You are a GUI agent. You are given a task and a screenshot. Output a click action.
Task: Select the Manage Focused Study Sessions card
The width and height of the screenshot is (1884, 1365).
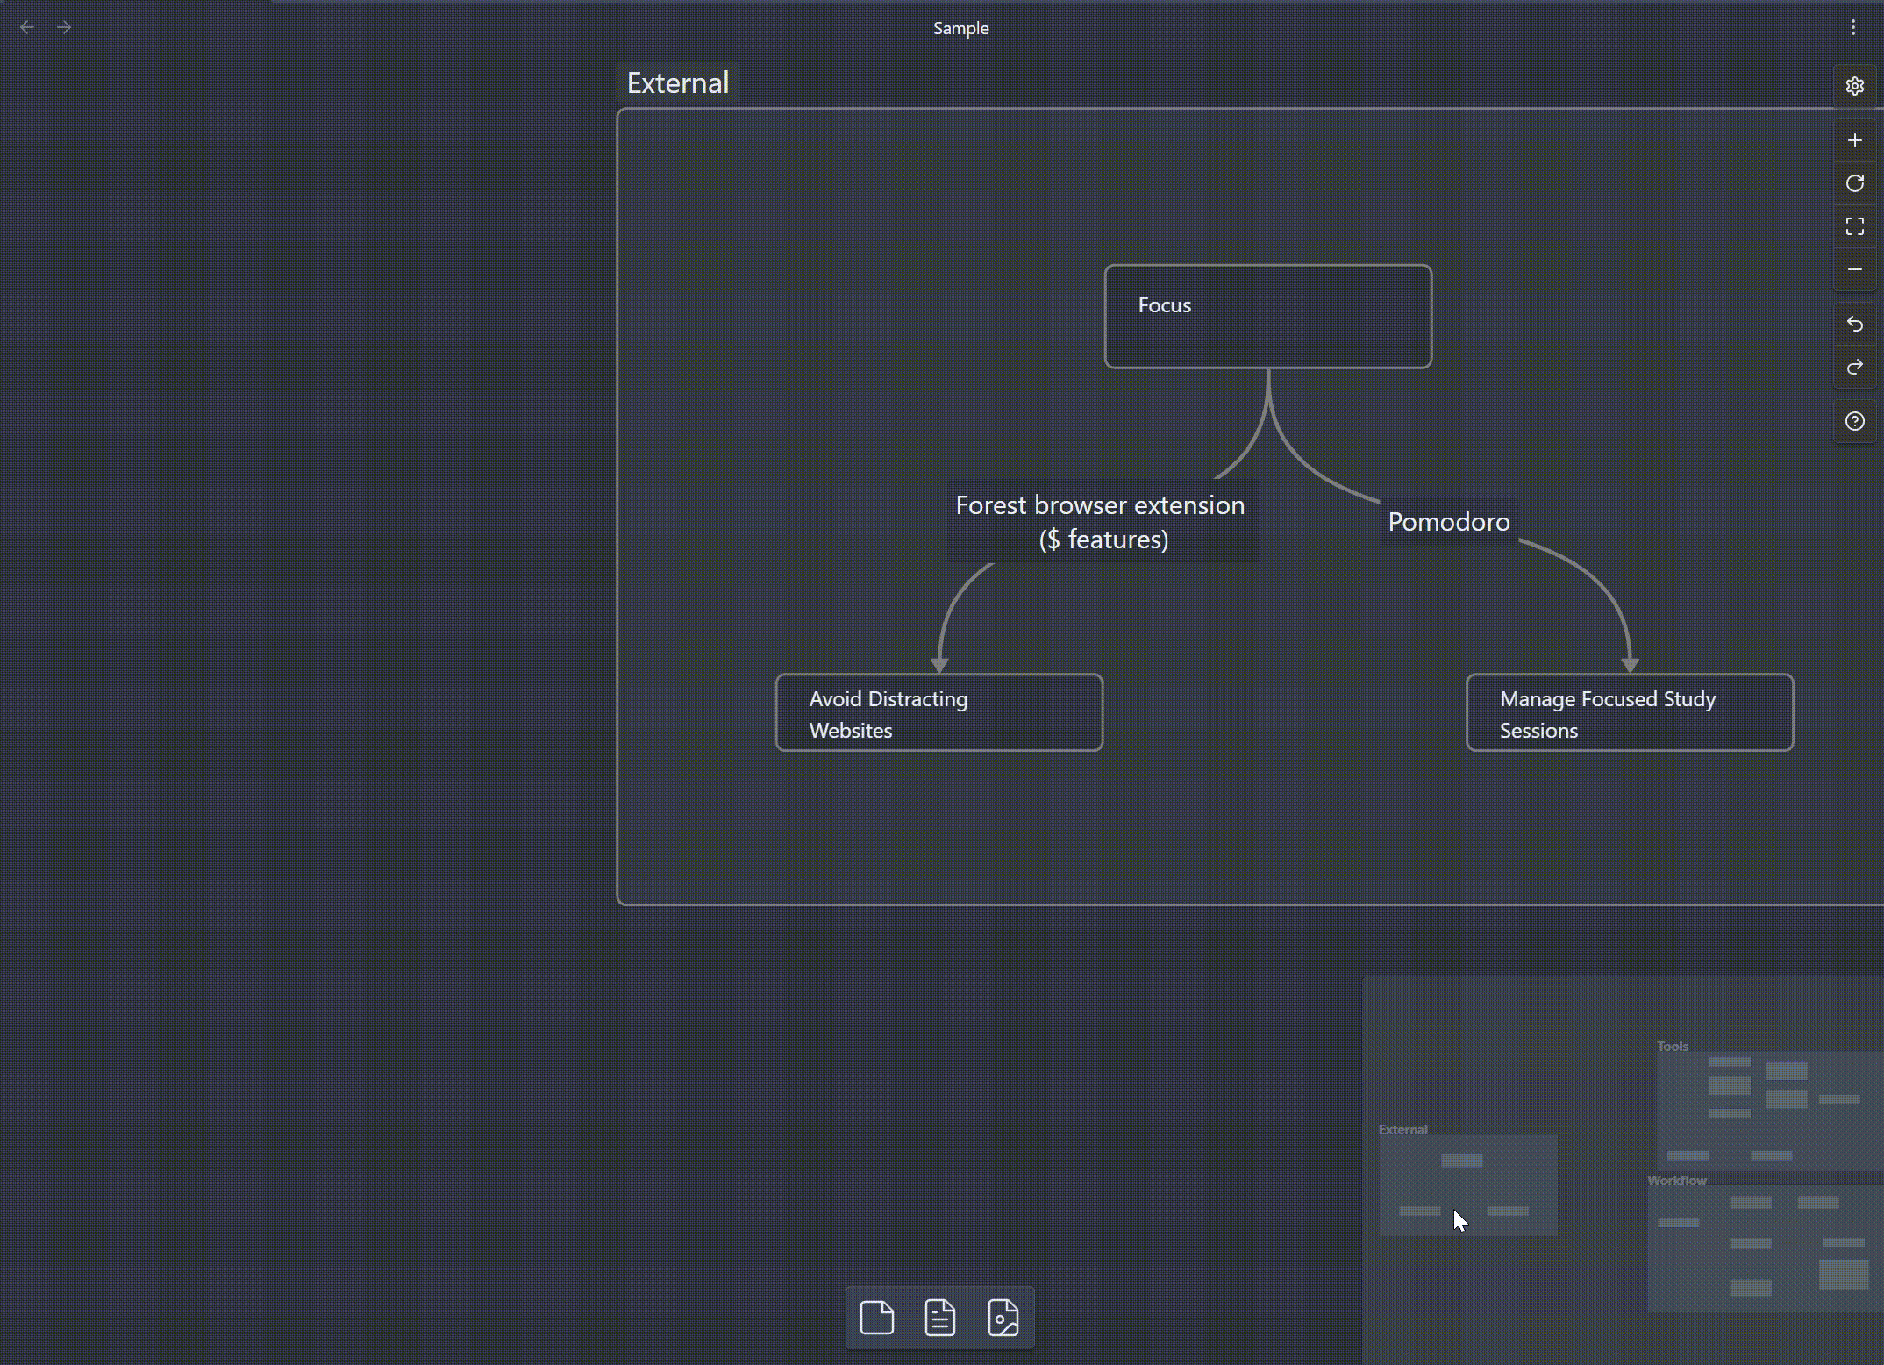pos(1629,713)
